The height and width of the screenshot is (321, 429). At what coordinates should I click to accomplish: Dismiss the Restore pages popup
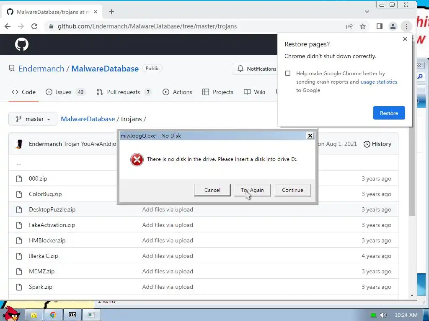(405, 39)
